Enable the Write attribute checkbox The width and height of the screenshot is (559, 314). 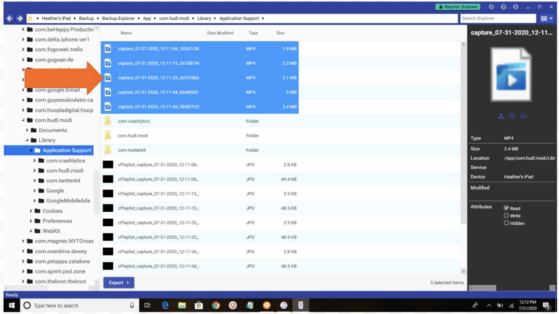coord(506,216)
